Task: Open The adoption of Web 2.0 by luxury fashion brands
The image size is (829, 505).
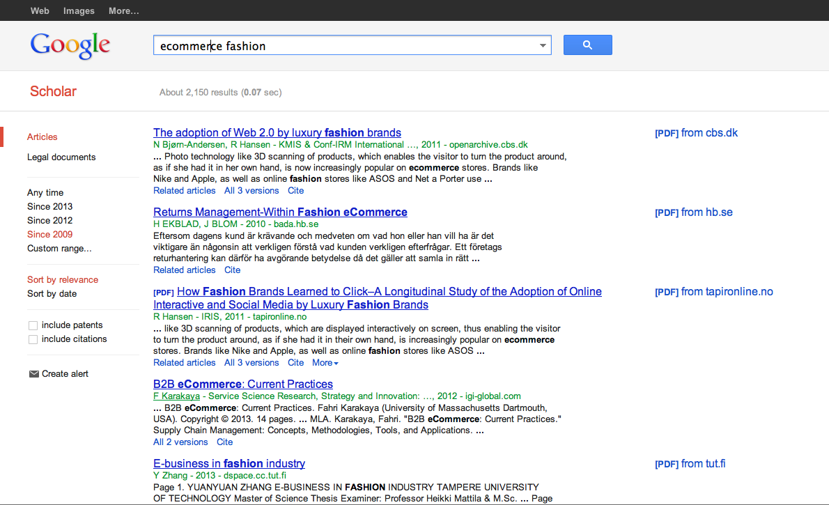Action: pyautogui.click(x=277, y=133)
